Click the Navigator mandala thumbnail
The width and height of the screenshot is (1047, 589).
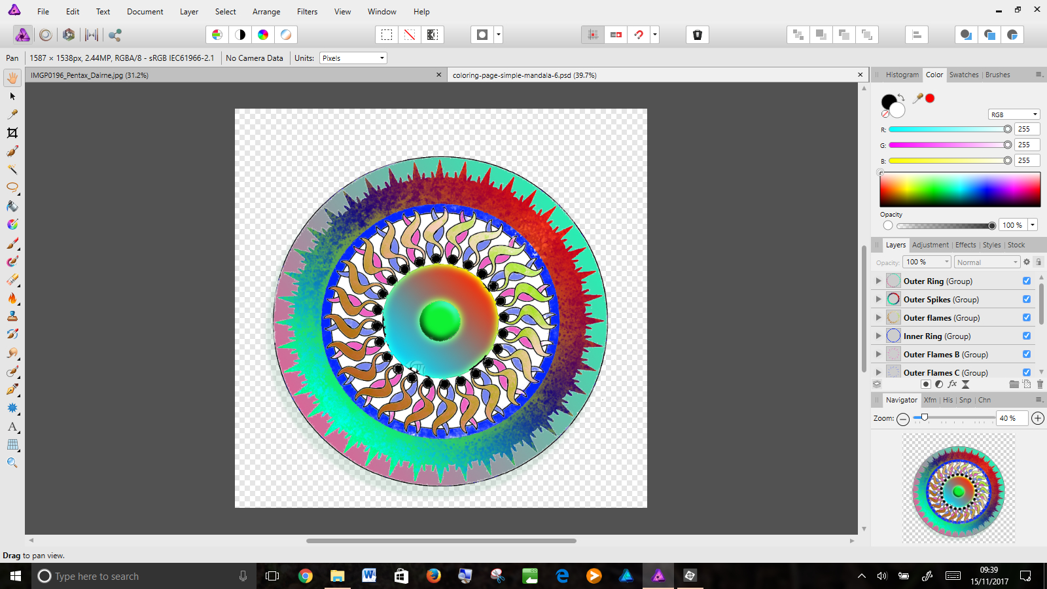coord(959,488)
